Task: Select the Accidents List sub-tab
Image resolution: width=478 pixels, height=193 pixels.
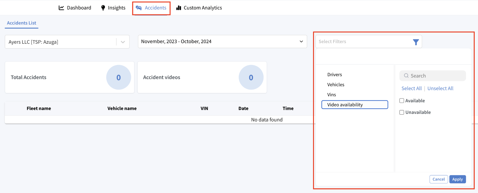Action: tap(22, 23)
